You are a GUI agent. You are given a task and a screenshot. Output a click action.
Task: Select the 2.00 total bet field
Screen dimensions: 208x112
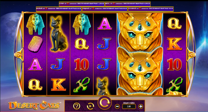click(x=129, y=107)
